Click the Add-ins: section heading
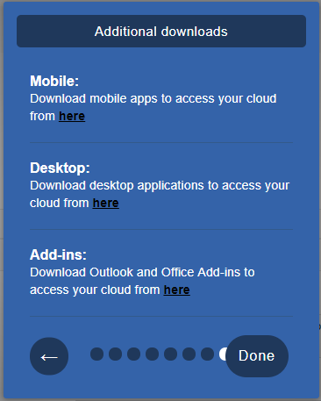The height and width of the screenshot is (401, 321). 58,254
